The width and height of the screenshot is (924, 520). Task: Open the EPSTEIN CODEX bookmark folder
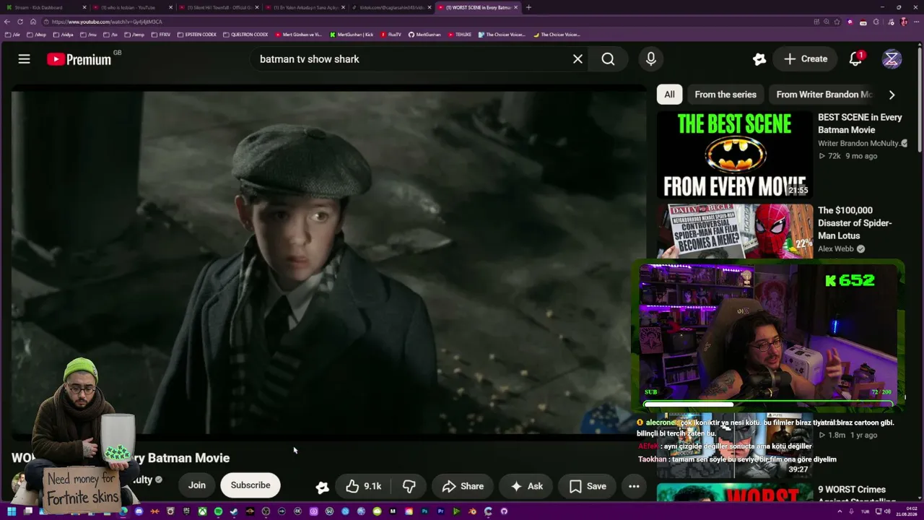(x=196, y=35)
